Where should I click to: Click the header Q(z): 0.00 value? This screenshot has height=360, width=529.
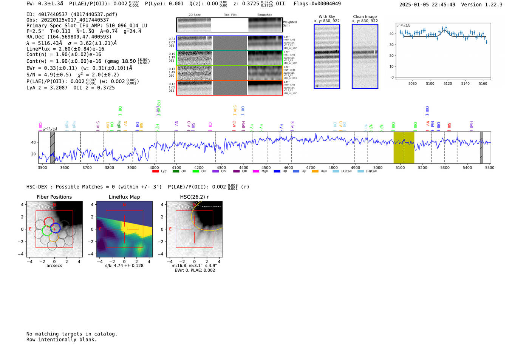[208, 4]
